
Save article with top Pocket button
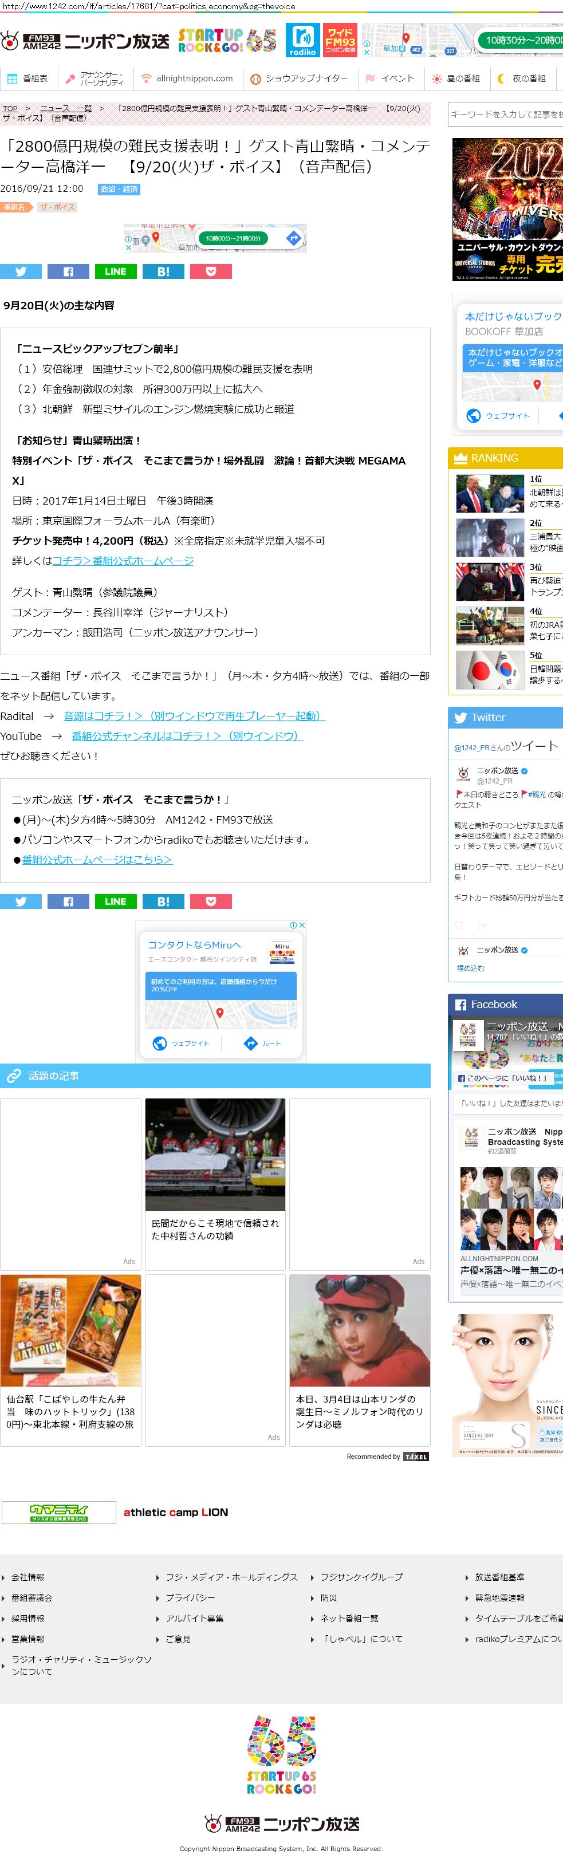click(211, 271)
